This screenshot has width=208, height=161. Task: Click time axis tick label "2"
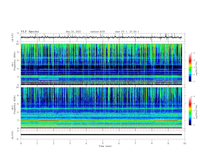point(54,143)
